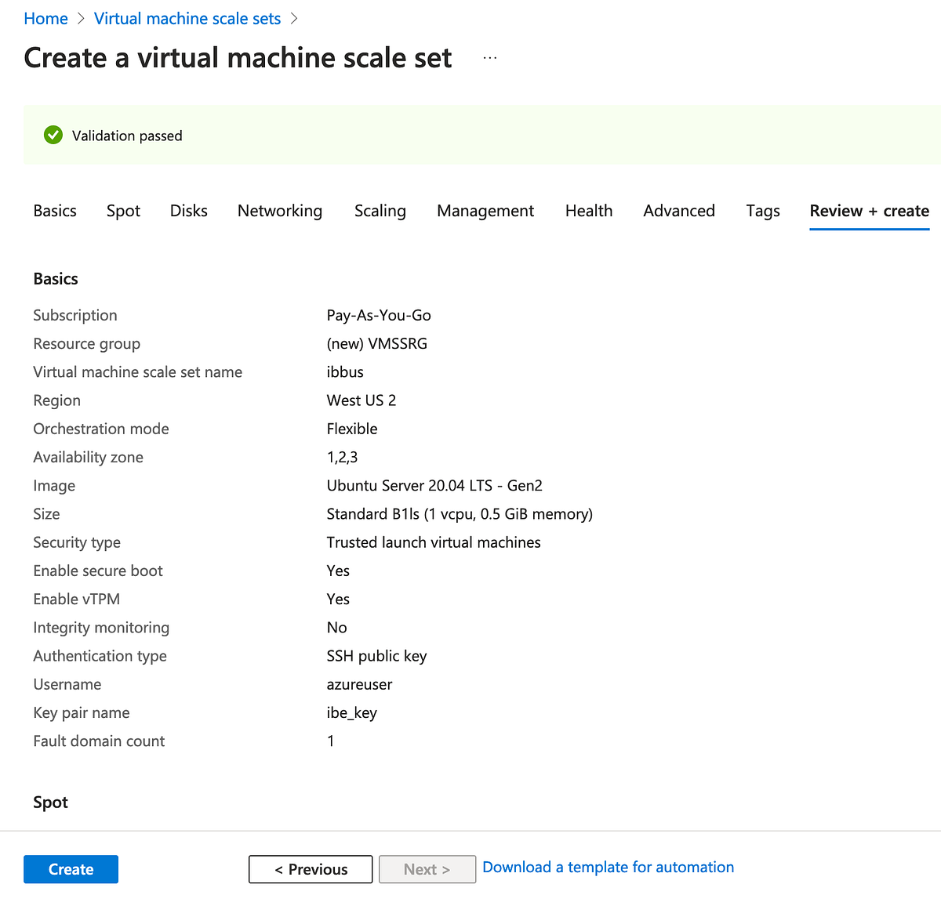This screenshot has width=941, height=913.
Task: Click the Home breadcrumb link
Action: (45, 18)
